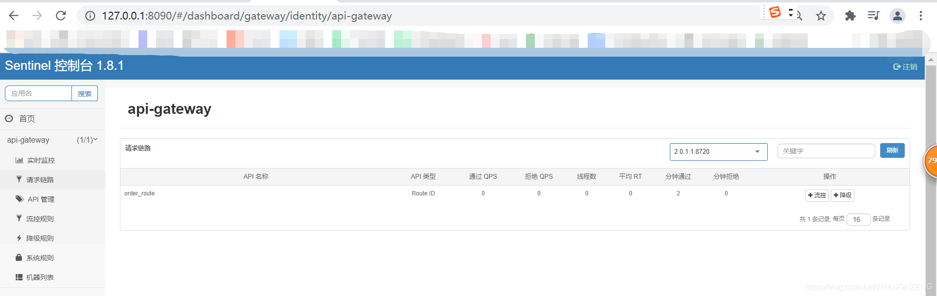This screenshot has width=937, height=296.
Task: Open the site information icon in address bar
Action: click(x=90, y=16)
